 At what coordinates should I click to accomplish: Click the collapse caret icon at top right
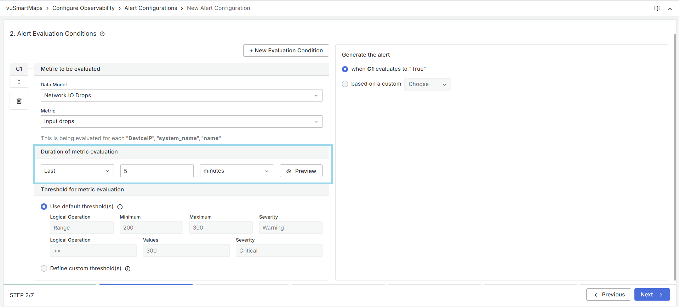click(670, 9)
